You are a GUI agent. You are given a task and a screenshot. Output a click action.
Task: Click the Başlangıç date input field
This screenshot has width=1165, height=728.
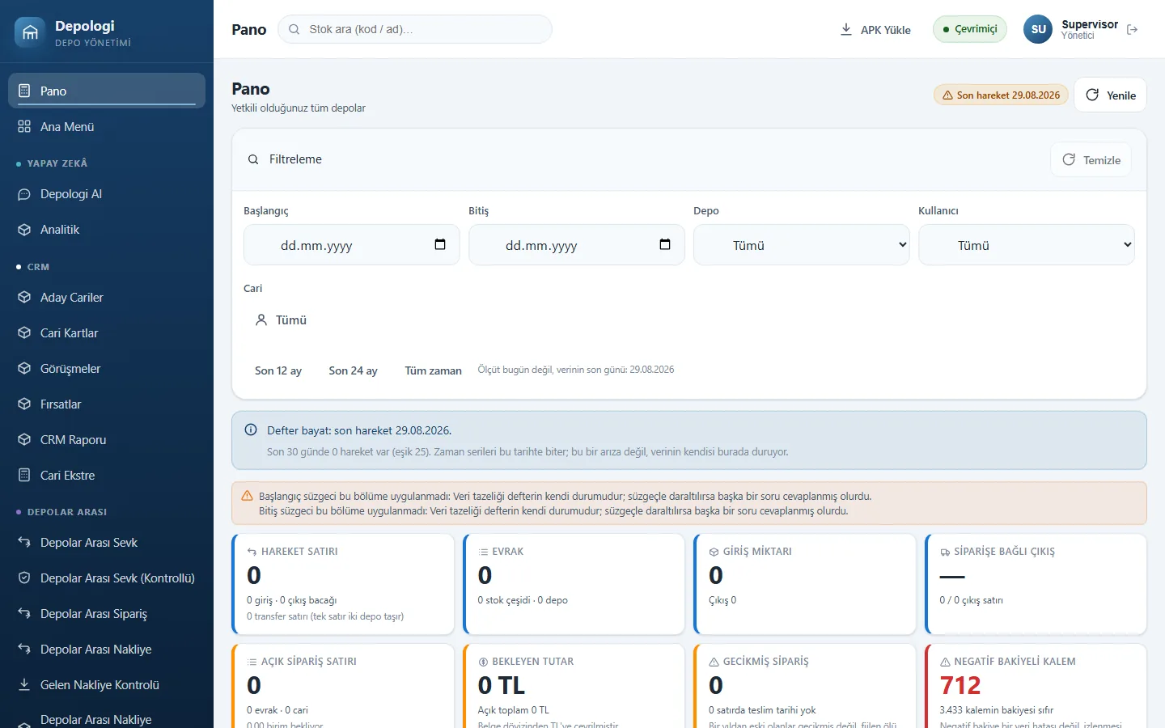coord(352,245)
